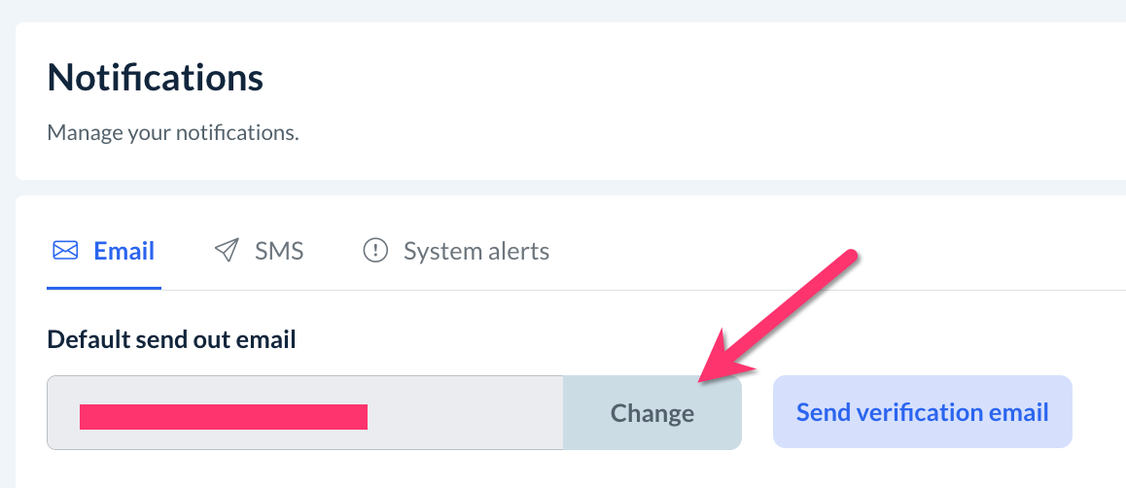The height and width of the screenshot is (488, 1126).
Task: Click the exclamation circle alert icon
Action: pos(374,252)
